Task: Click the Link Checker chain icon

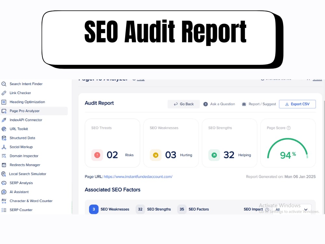Action: click(4, 93)
